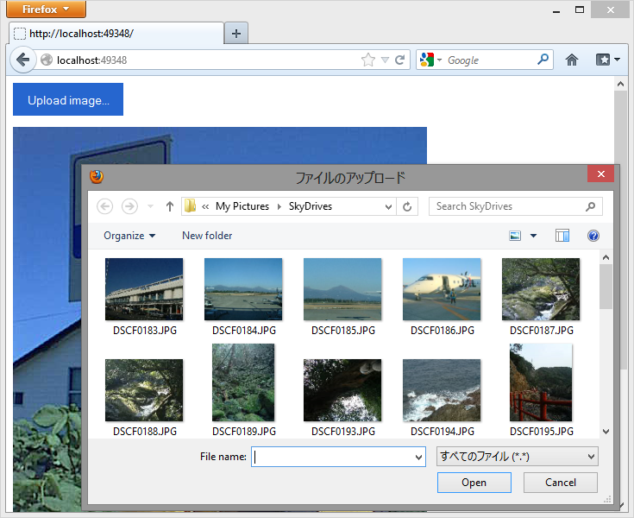This screenshot has width=634, height=518.
Task: Run the search using the magnifier icon
Action: point(543,60)
